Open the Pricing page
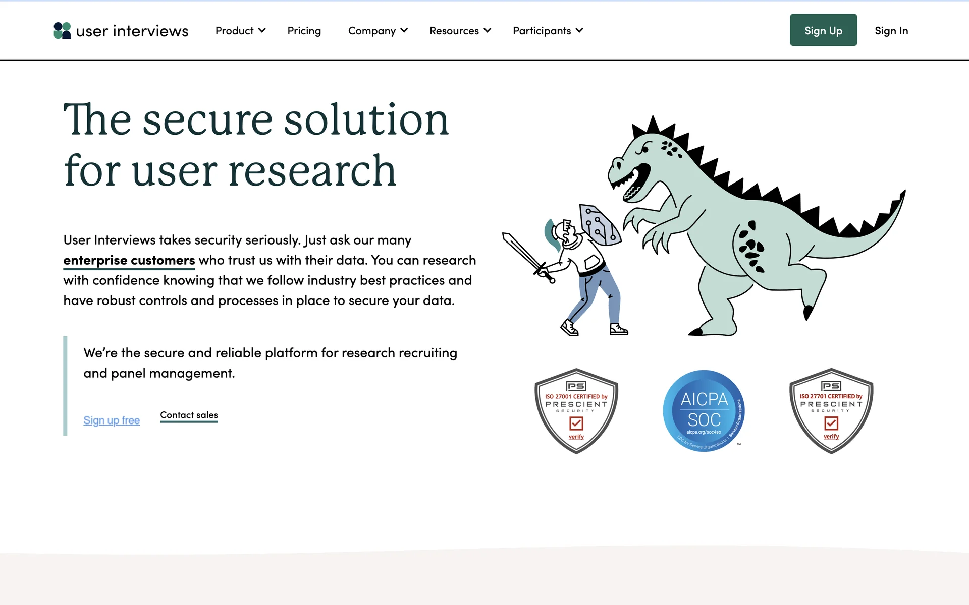The height and width of the screenshot is (605, 969). click(304, 31)
